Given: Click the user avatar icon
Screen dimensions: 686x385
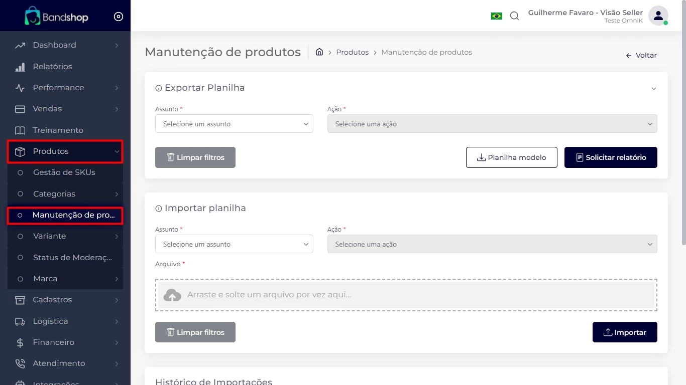Looking at the screenshot, I should click(657, 16).
